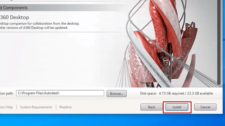Click the Install button
Screen dimensions: 225x126
[x=177, y=107]
